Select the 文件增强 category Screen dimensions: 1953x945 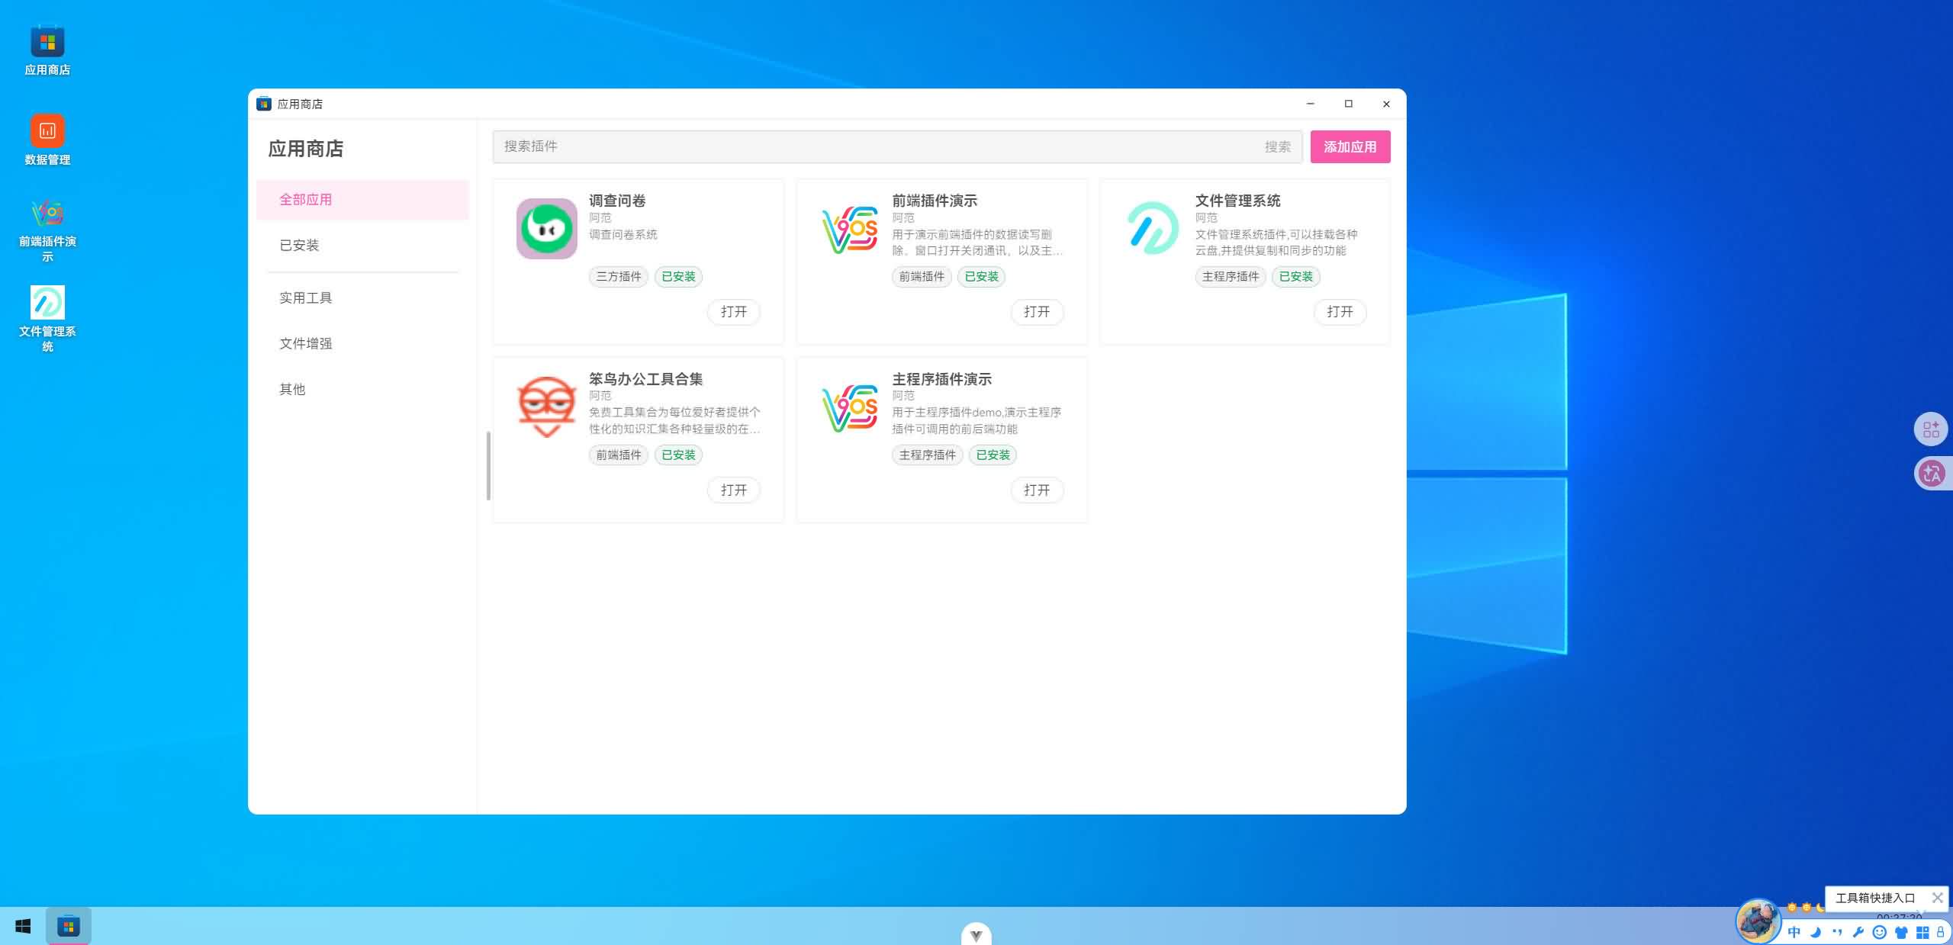362,344
